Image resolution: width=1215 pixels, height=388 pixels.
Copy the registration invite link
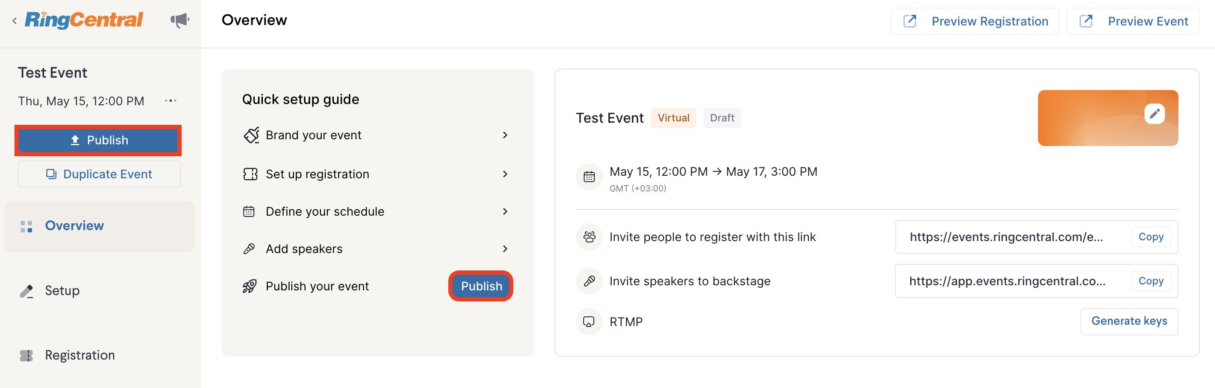(1150, 237)
